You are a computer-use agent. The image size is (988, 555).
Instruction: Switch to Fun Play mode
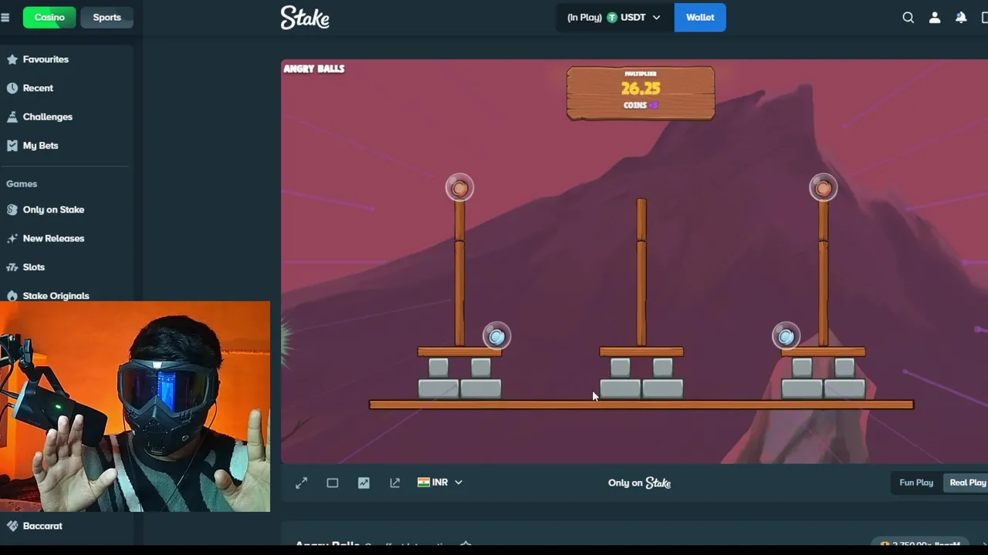[916, 483]
